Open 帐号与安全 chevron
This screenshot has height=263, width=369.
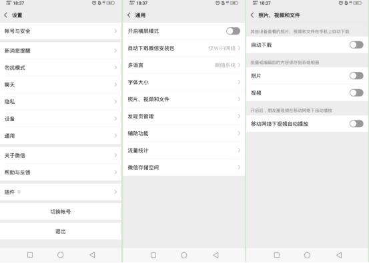115,31
